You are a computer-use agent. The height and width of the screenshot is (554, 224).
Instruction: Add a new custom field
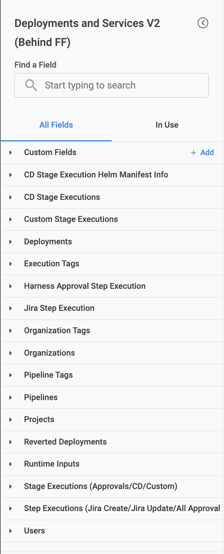[x=202, y=152]
